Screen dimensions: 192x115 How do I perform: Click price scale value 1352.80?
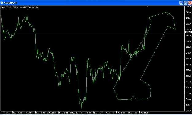(188, 47)
